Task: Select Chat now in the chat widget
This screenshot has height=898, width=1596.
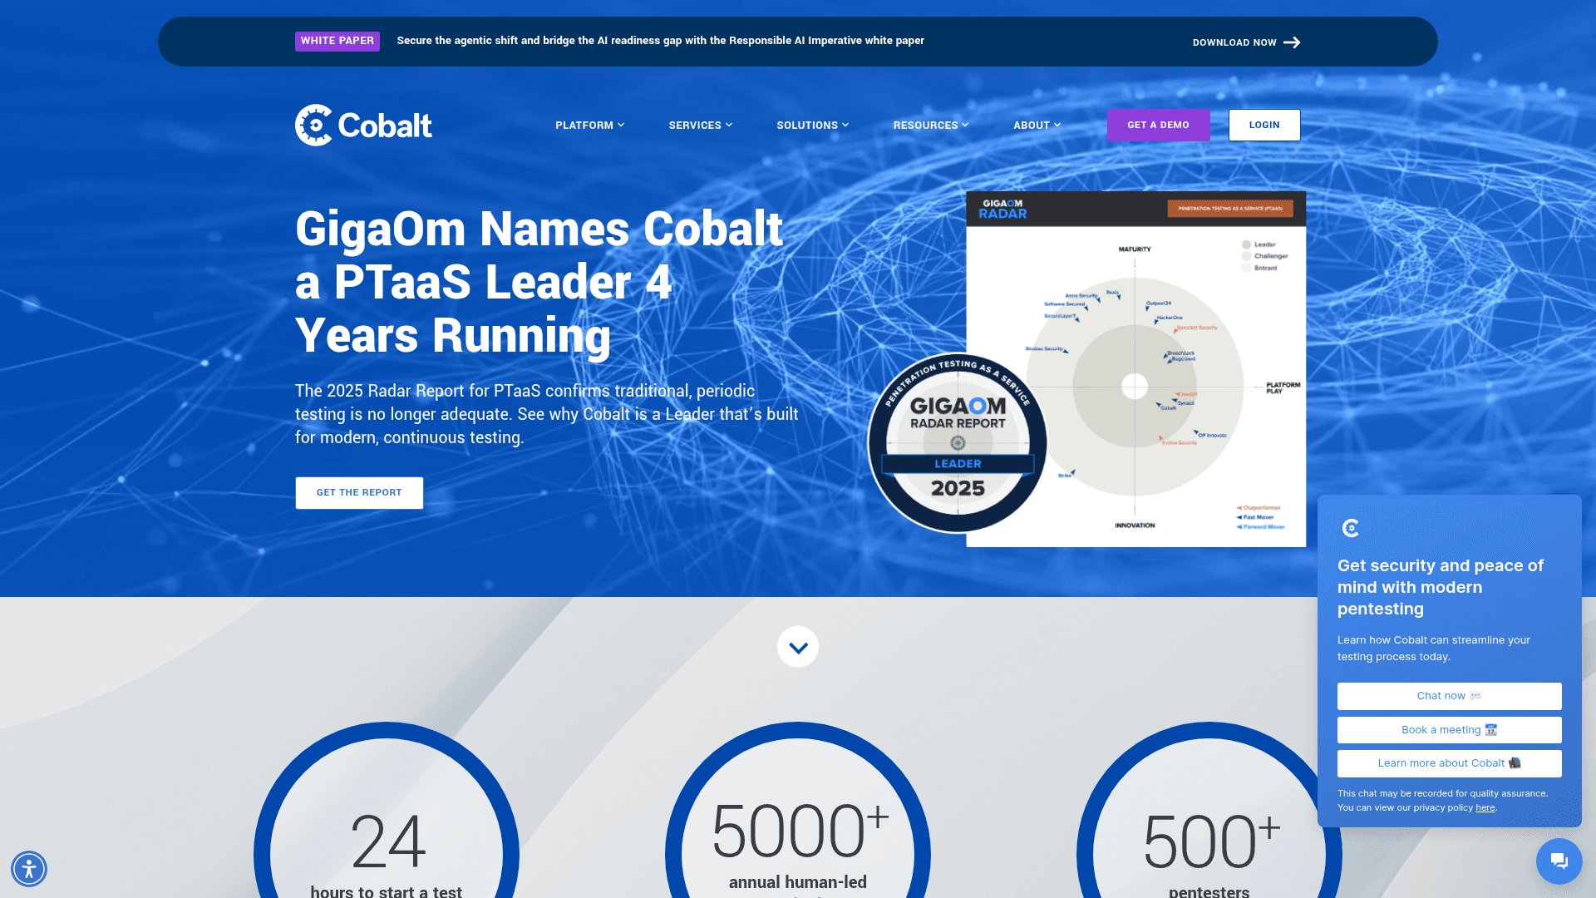Action: tap(1449, 696)
